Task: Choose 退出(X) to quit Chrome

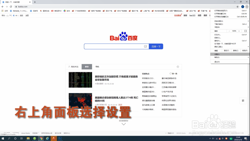Action: pos(230,62)
